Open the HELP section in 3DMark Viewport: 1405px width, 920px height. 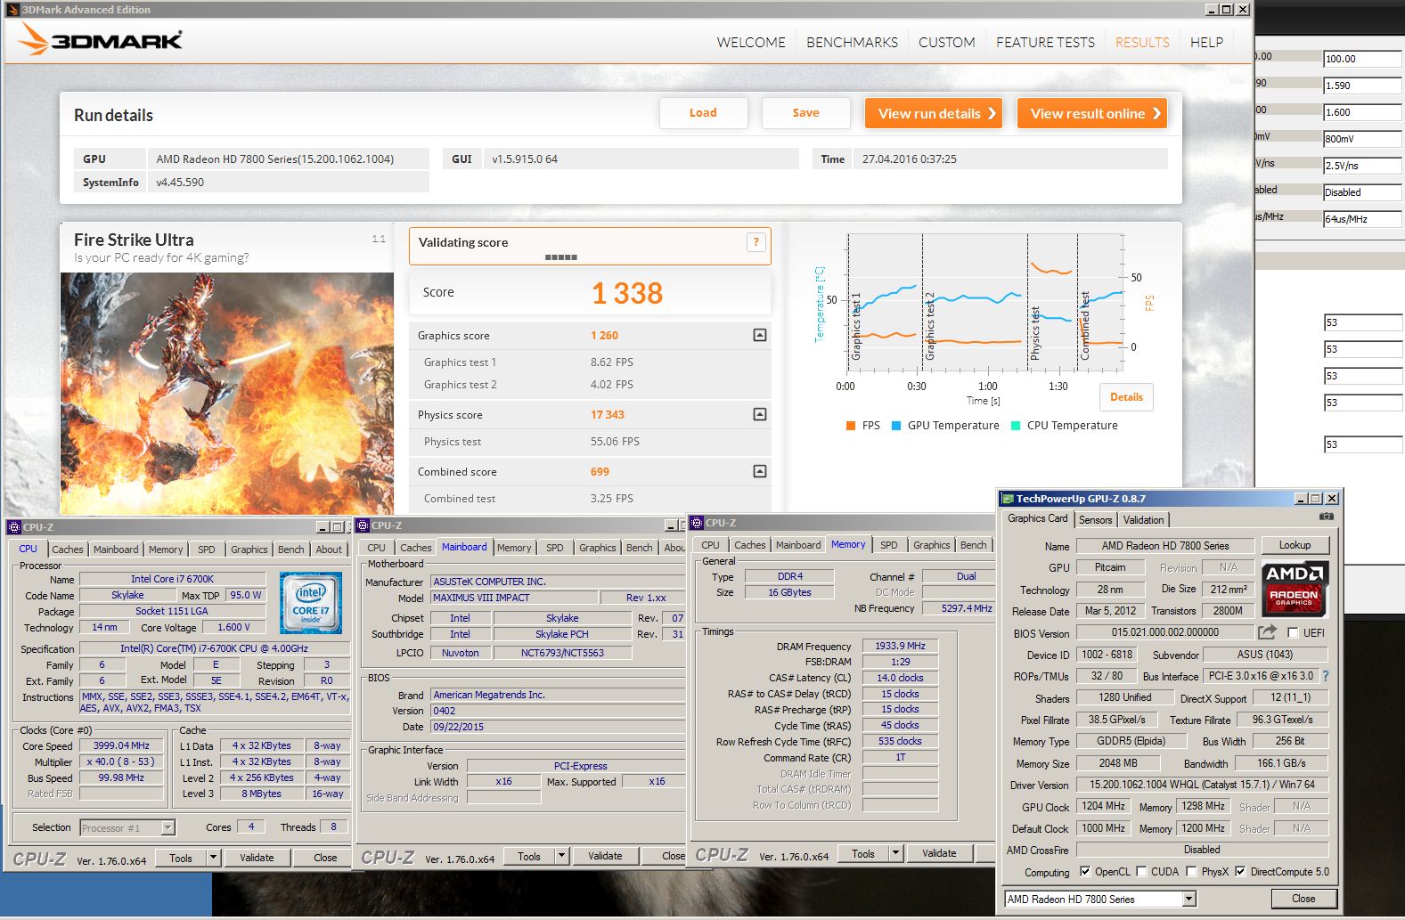(1206, 42)
